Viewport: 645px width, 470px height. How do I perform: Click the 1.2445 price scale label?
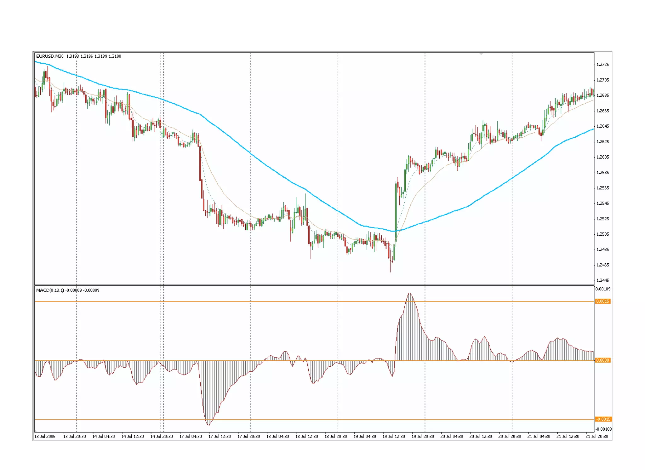click(602, 280)
